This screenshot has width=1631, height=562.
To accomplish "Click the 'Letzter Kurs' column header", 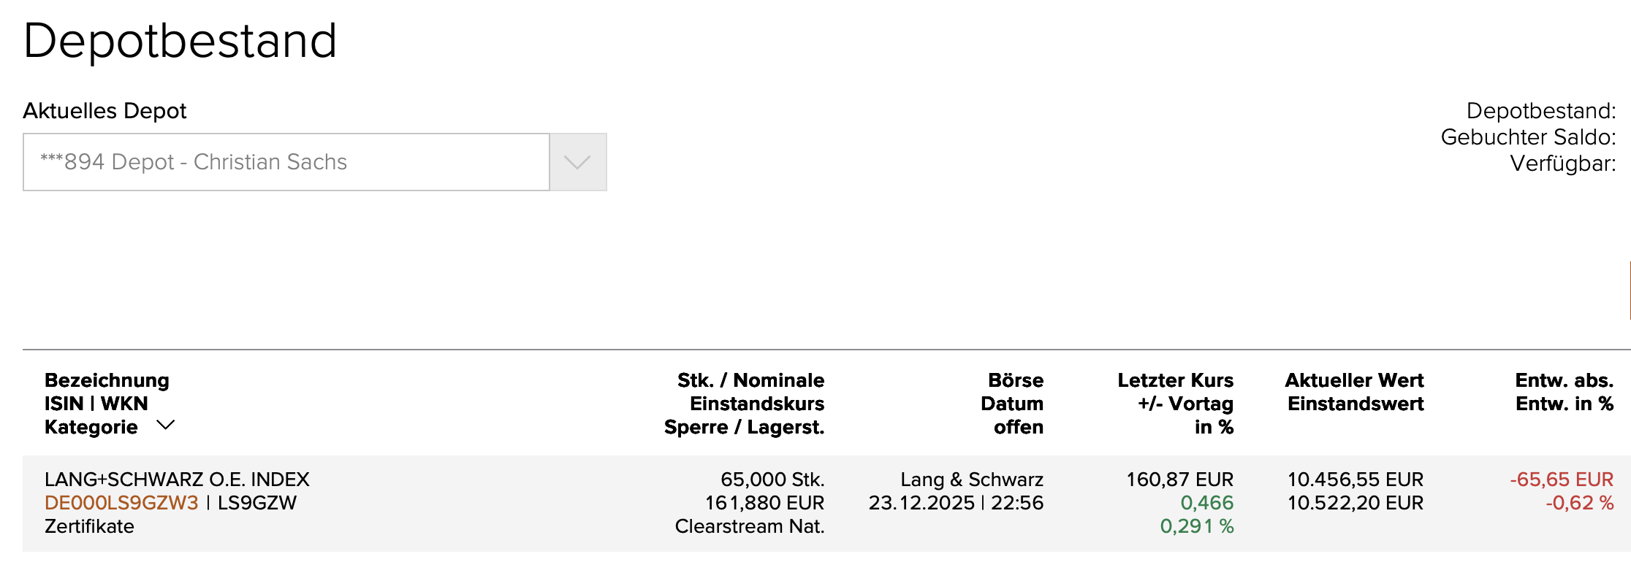I will click(1175, 380).
